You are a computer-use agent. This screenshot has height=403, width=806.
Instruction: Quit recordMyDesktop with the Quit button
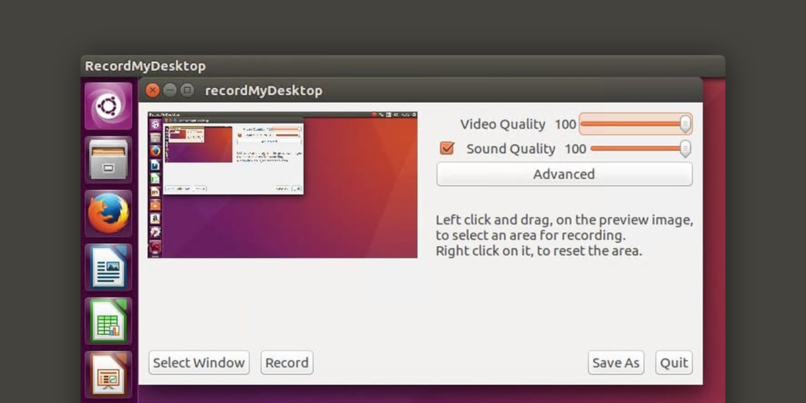coord(674,363)
